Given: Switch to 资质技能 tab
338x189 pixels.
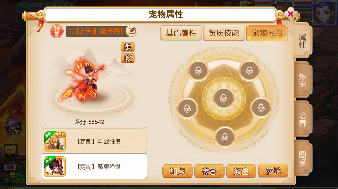Looking at the screenshot, I should (x=224, y=33).
